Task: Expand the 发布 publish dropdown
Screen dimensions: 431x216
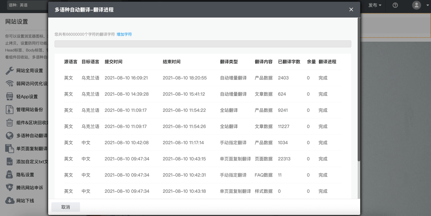Action: [x=375, y=5]
